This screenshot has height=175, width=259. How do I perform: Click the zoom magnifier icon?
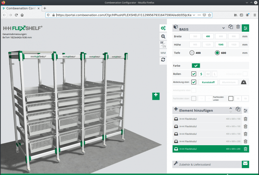click(163, 36)
